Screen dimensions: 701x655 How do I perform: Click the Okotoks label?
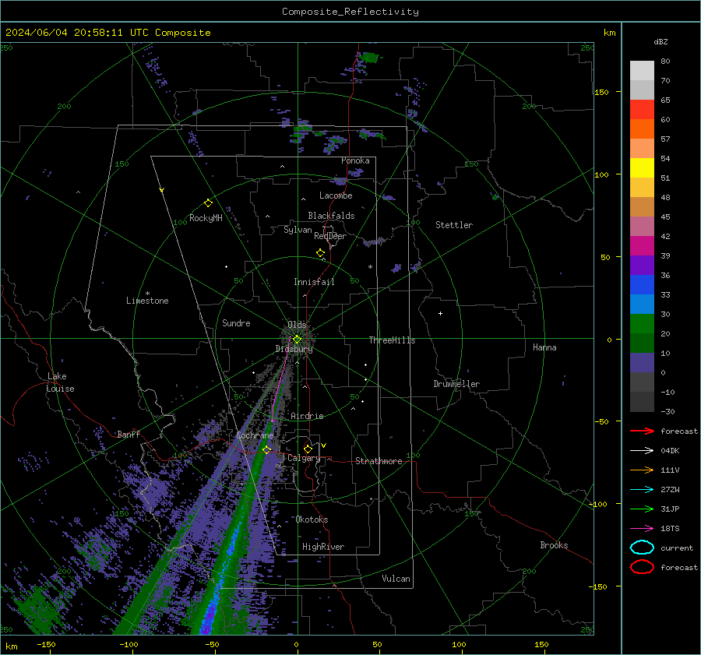click(312, 519)
